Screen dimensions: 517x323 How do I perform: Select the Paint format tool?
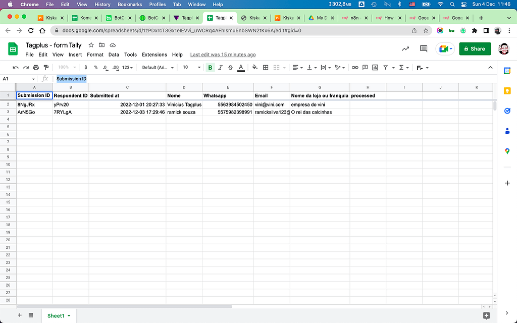(x=46, y=67)
